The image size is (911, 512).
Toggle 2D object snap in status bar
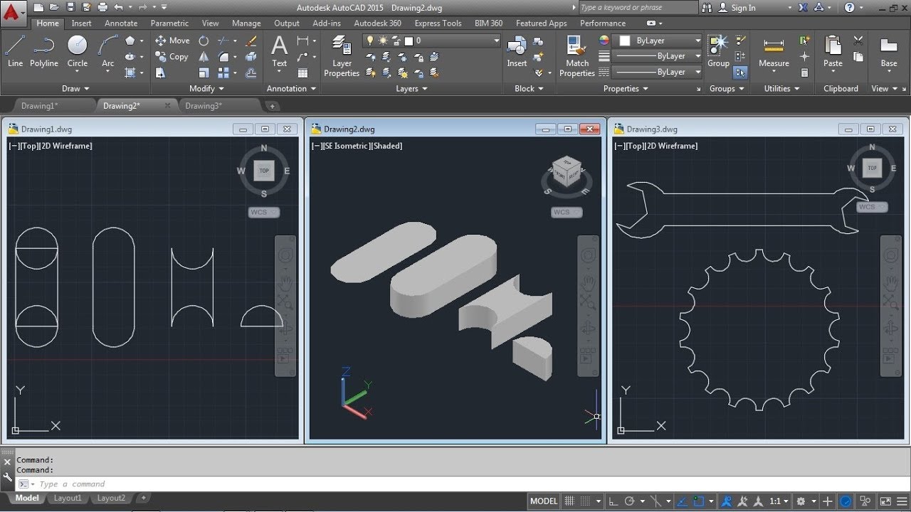click(x=699, y=501)
